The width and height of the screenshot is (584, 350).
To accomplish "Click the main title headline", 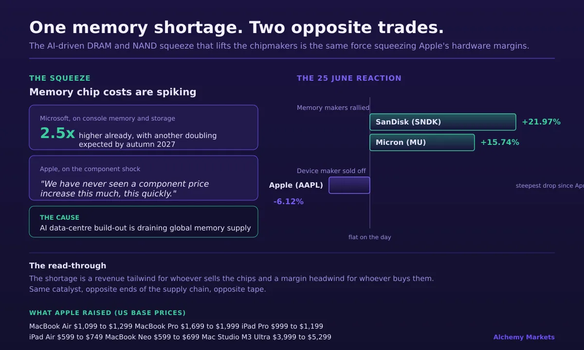I will [x=237, y=28].
